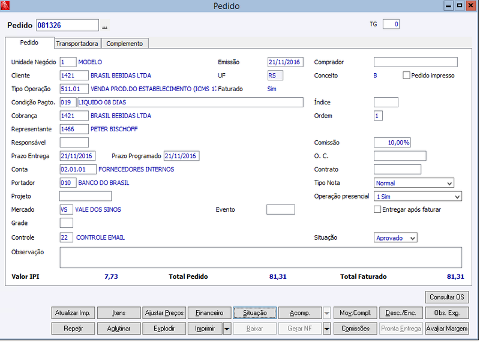Viewport: 480px width, 343px height.
Task: Enable Entregar após faturar checkbox
Action: point(377,209)
